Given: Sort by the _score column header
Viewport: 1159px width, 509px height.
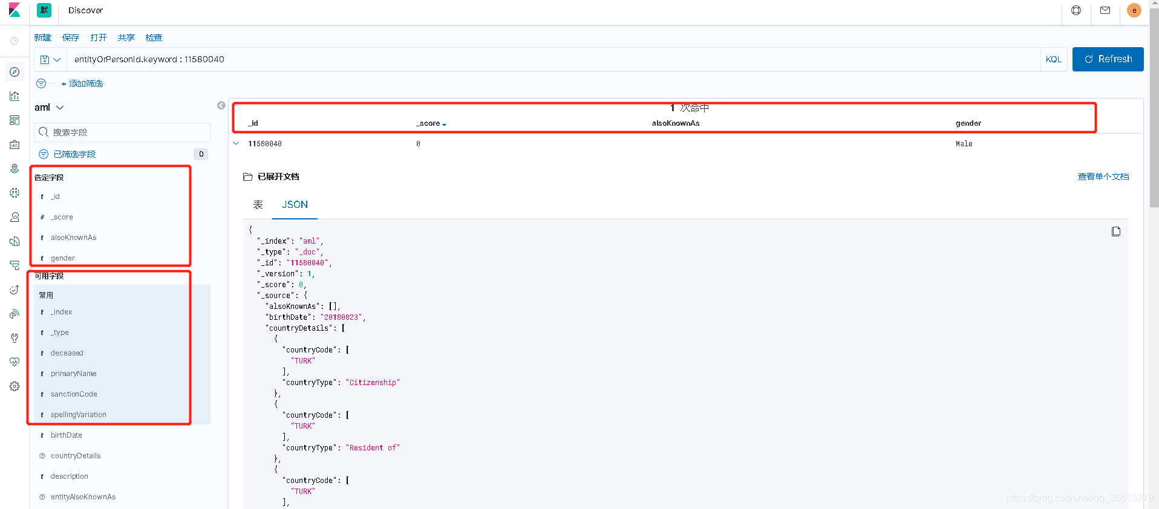Looking at the screenshot, I should [431, 123].
